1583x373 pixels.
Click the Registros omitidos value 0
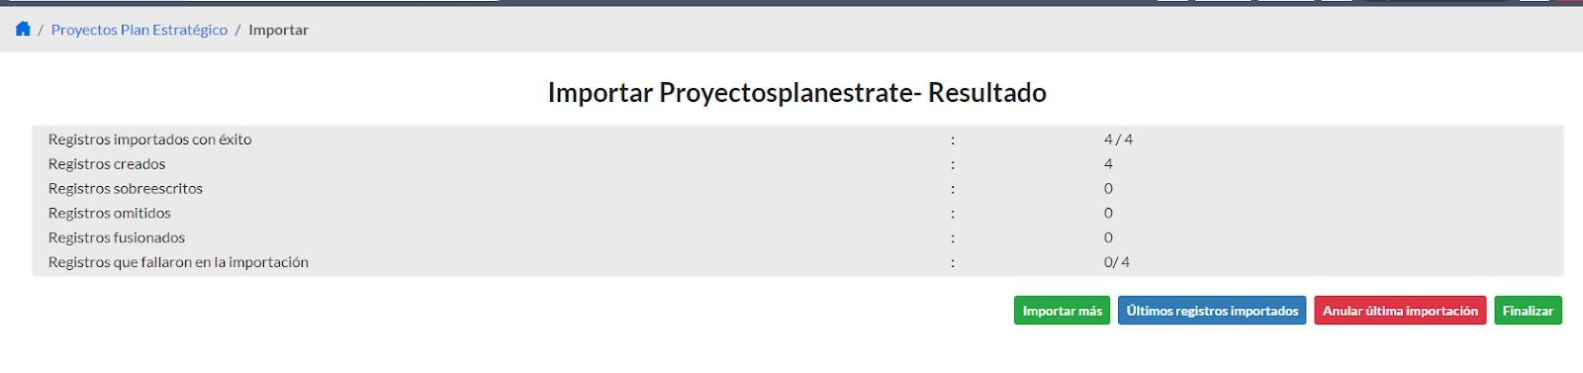(1108, 213)
